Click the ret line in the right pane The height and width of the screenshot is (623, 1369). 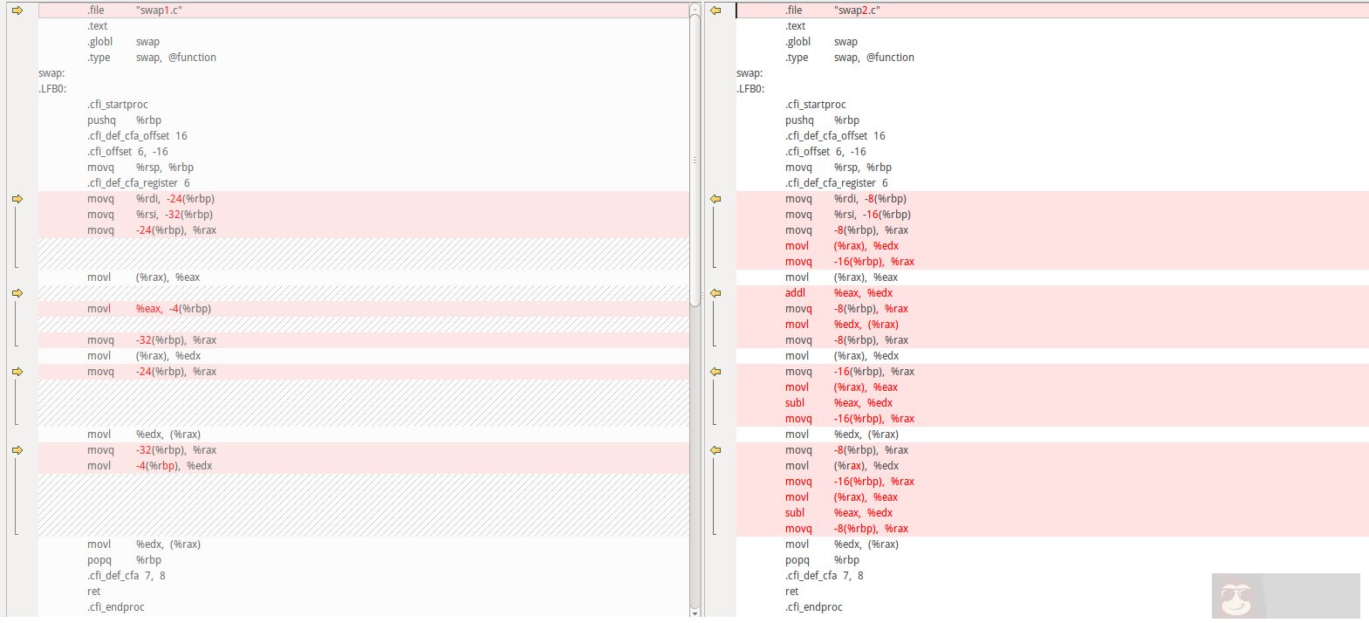(x=792, y=592)
